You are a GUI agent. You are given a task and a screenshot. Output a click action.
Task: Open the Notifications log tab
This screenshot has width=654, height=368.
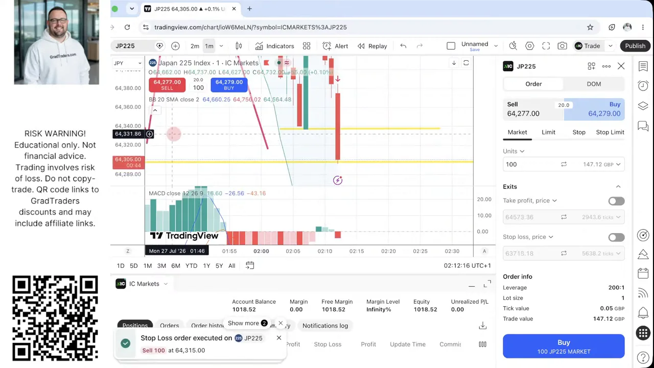[x=325, y=326]
